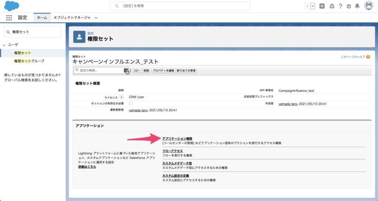Click the question mark help icon
The width and height of the screenshot is (378, 201).
coord(340,6)
